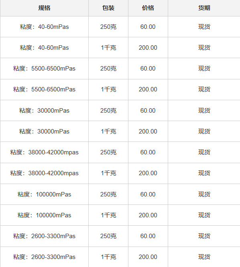Click second 粘度：30000mPas 1千克 package cell
The height and width of the screenshot is (267, 240).
108,131
